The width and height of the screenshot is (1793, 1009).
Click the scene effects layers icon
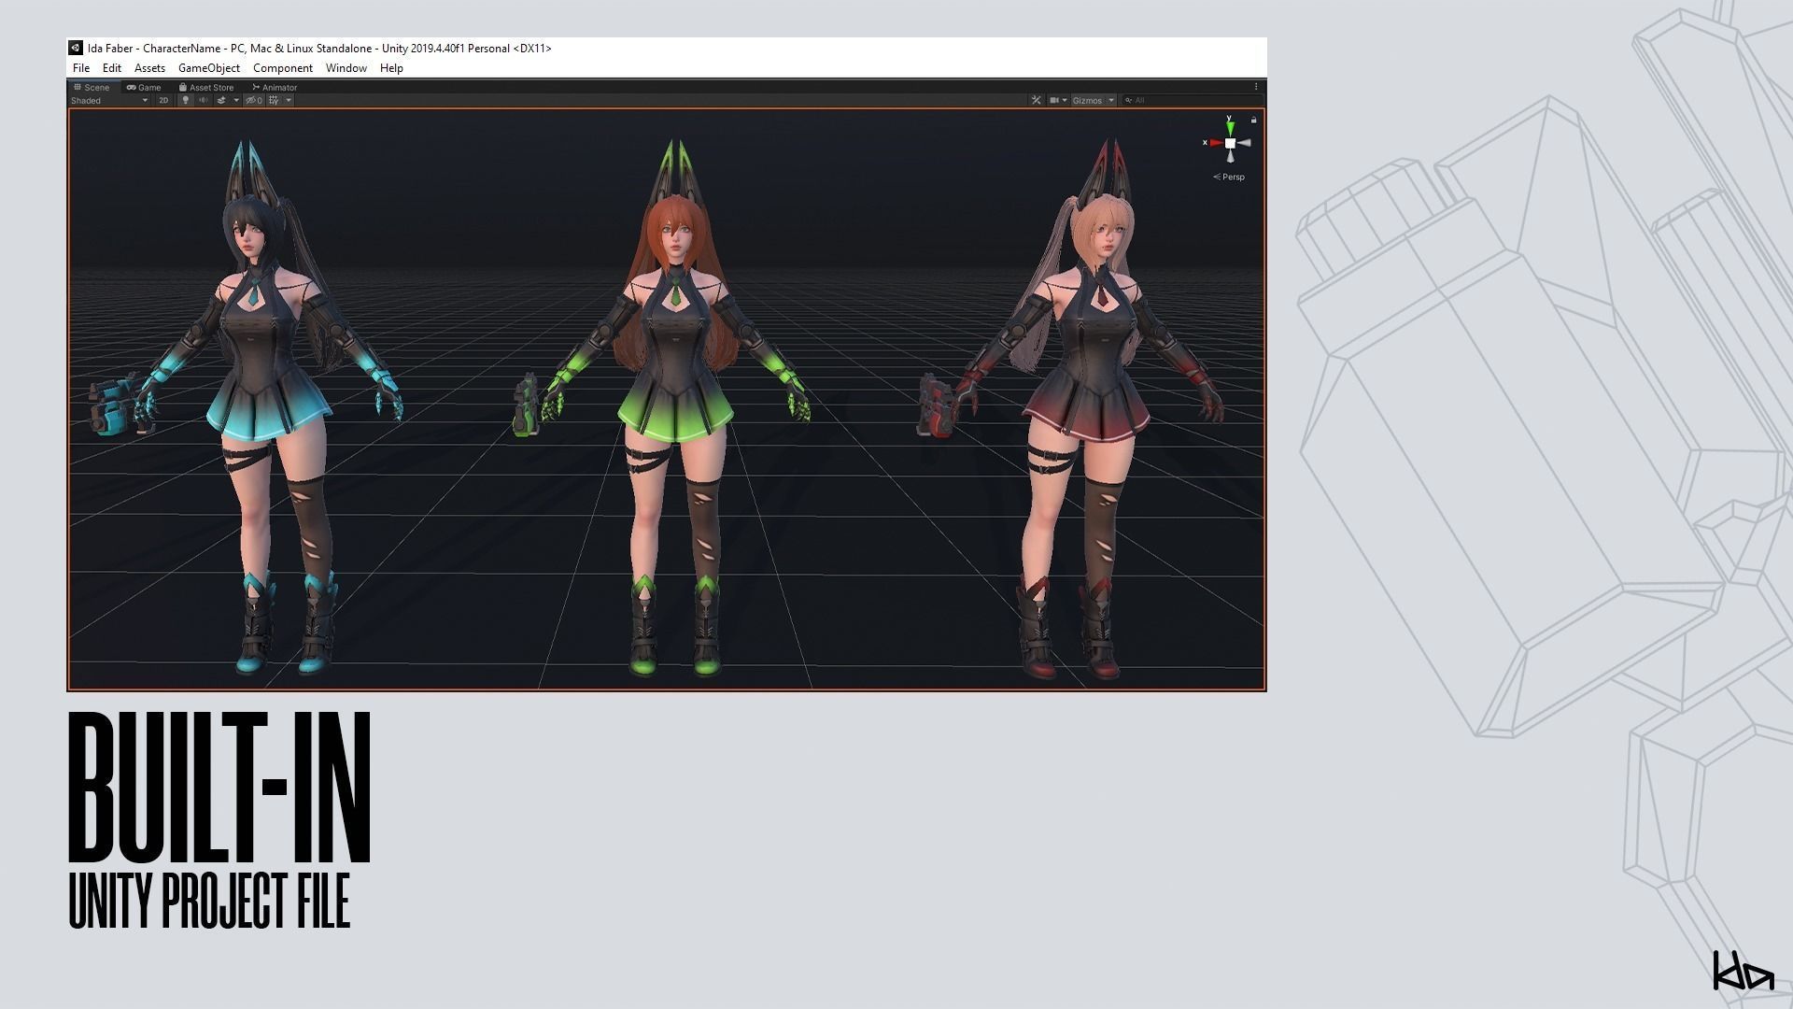[x=222, y=100]
